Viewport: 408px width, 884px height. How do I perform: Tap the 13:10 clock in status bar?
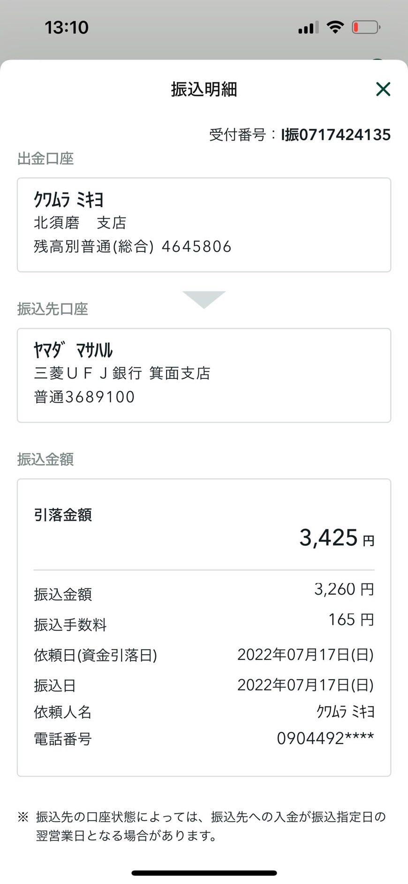point(67,27)
